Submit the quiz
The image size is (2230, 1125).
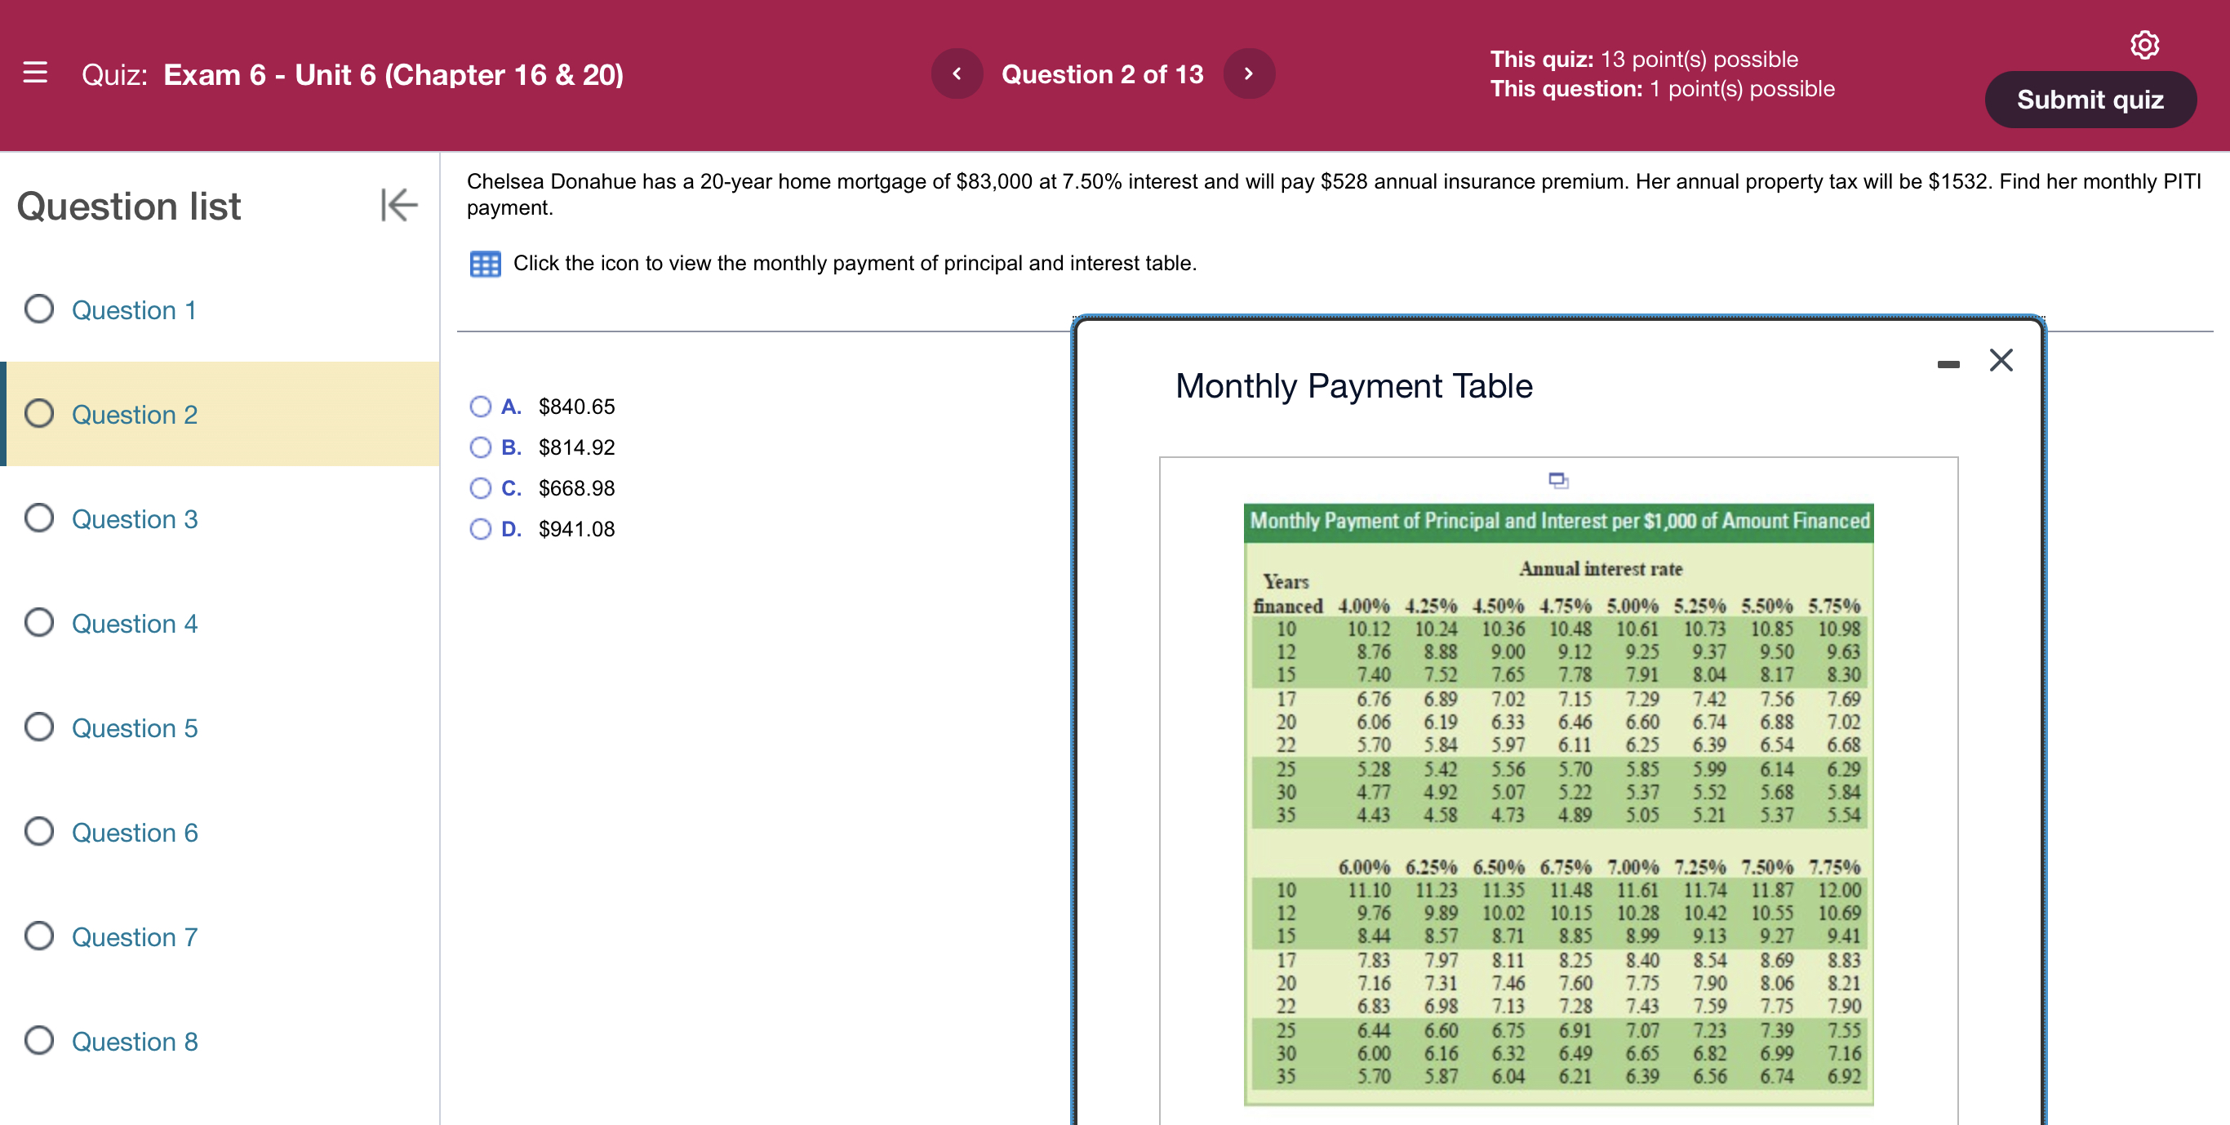(2089, 99)
